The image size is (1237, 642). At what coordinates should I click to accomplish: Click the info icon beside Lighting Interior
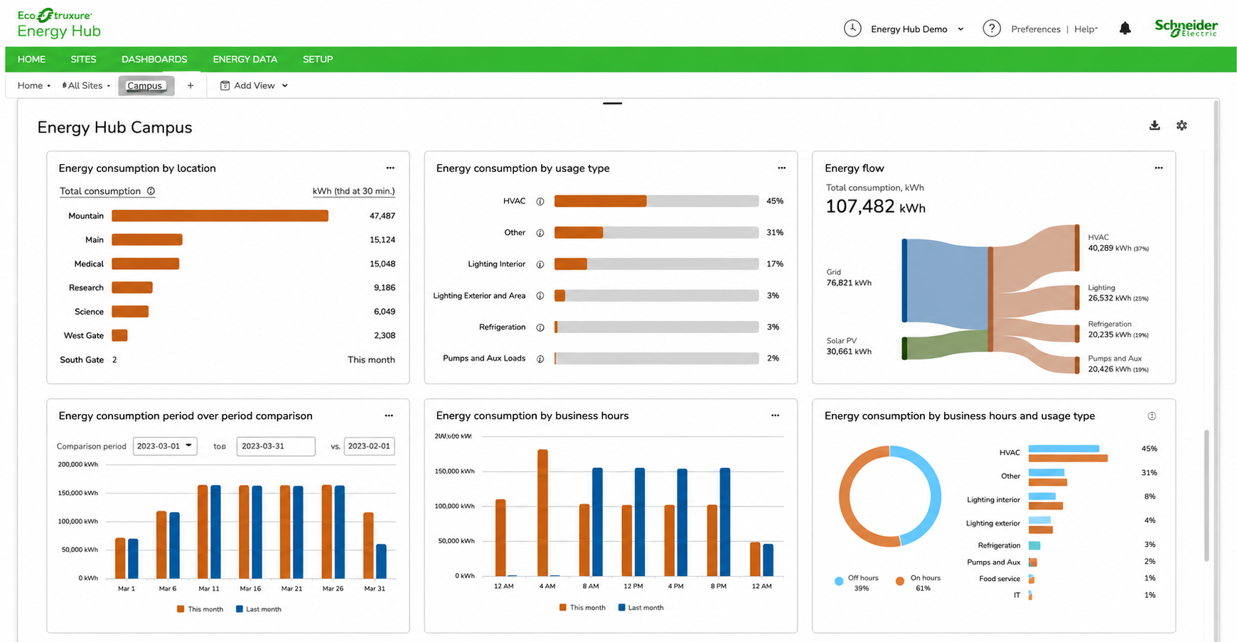click(540, 264)
